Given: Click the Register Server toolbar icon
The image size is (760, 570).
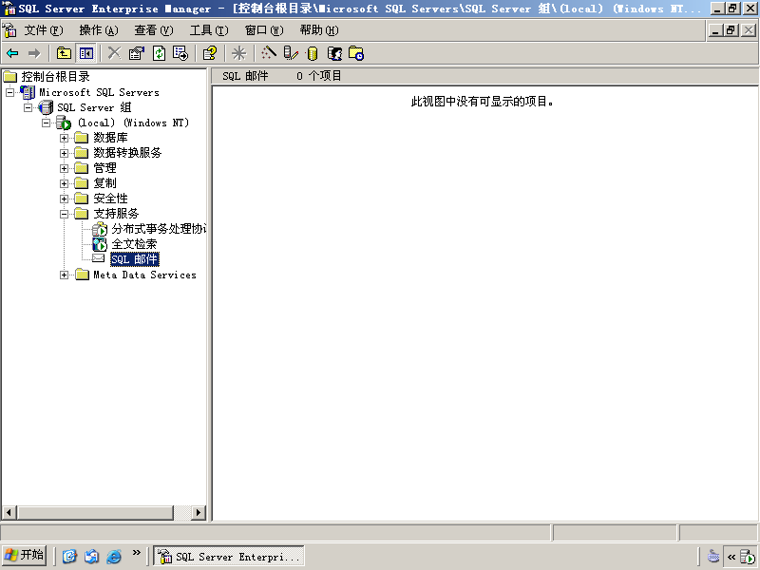Looking at the screenshot, I should coord(291,53).
